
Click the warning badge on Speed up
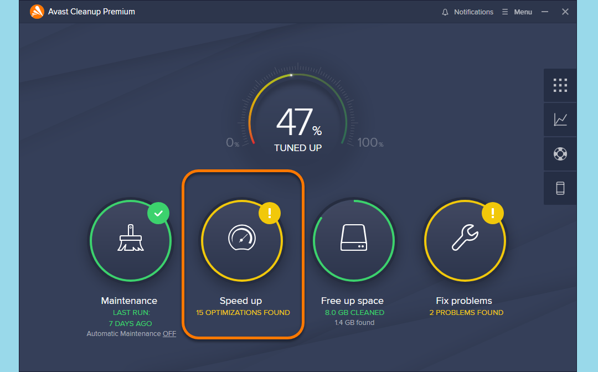click(270, 213)
